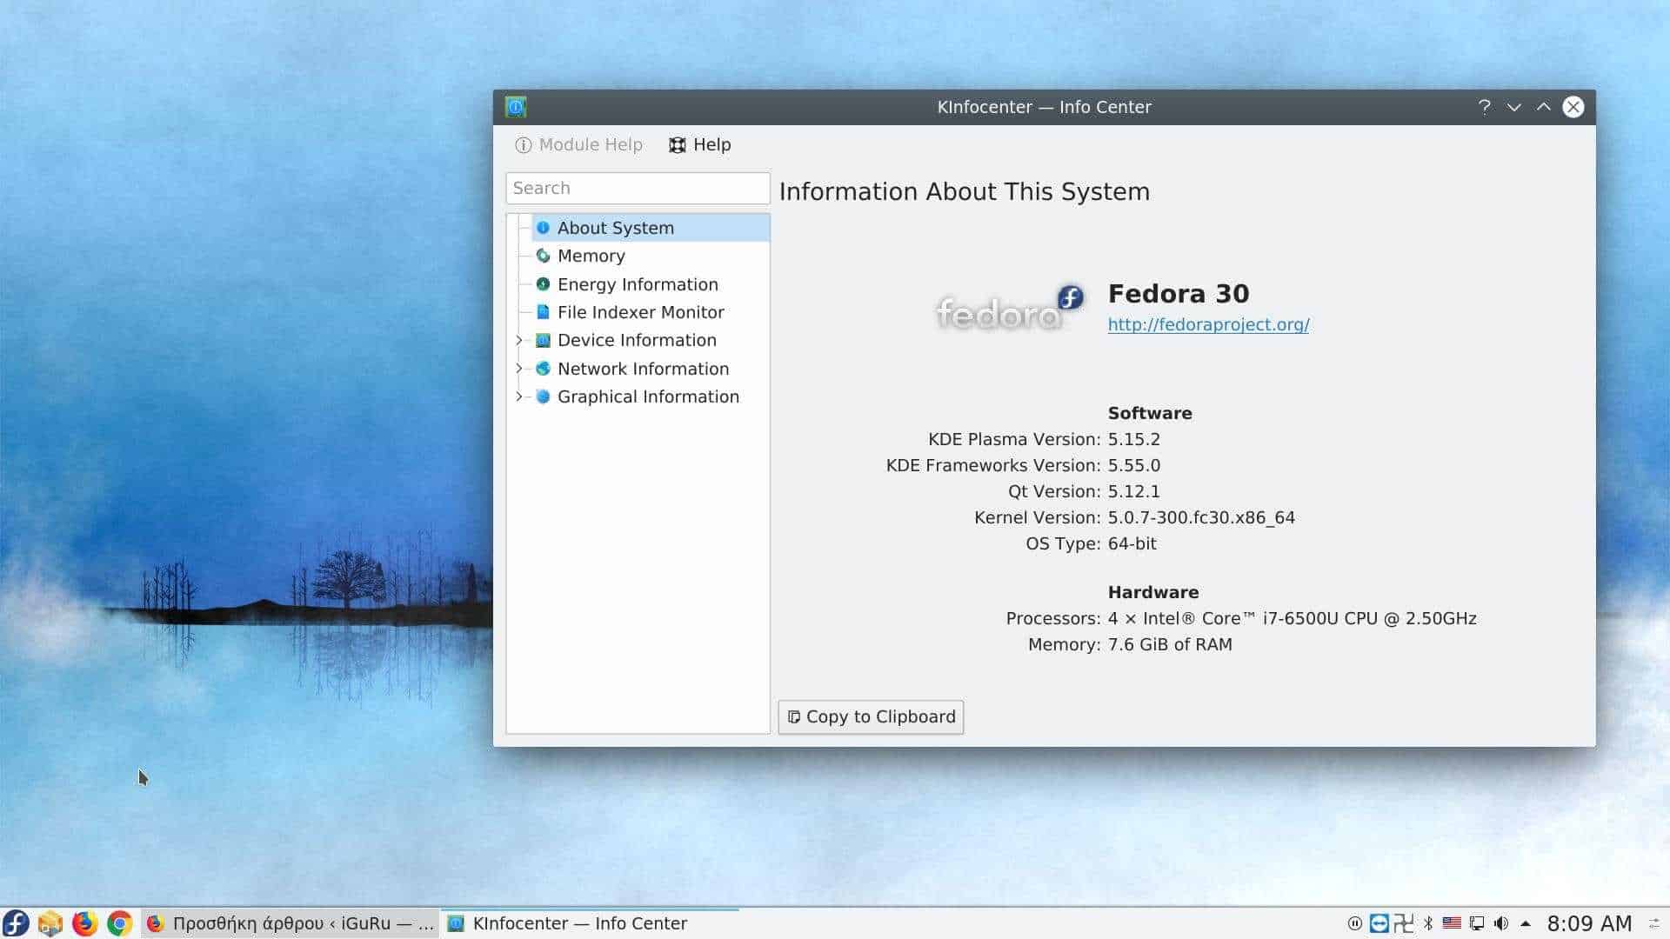Expand the Graphical Information branch arrow

[519, 396]
